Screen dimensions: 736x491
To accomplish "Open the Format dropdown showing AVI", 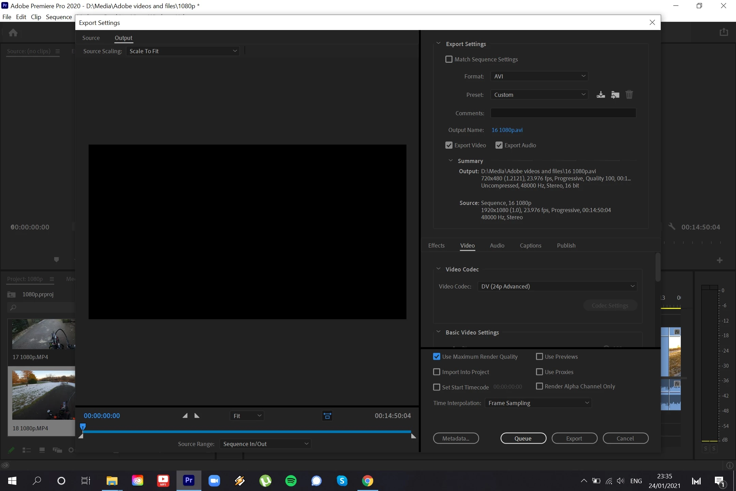I will click(x=539, y=76).
